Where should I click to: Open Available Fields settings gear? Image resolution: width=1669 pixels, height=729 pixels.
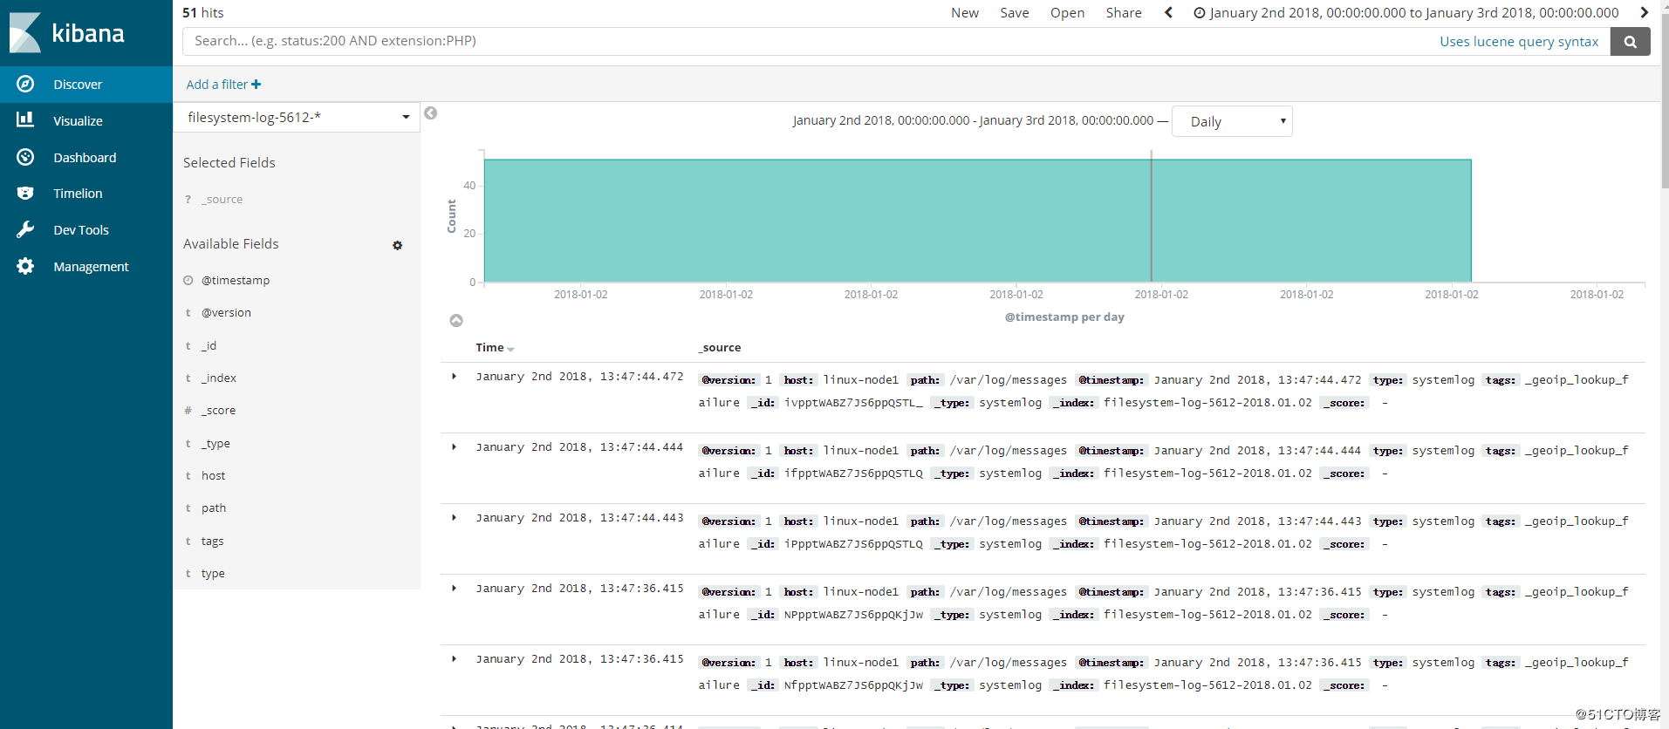coord(397,245)
